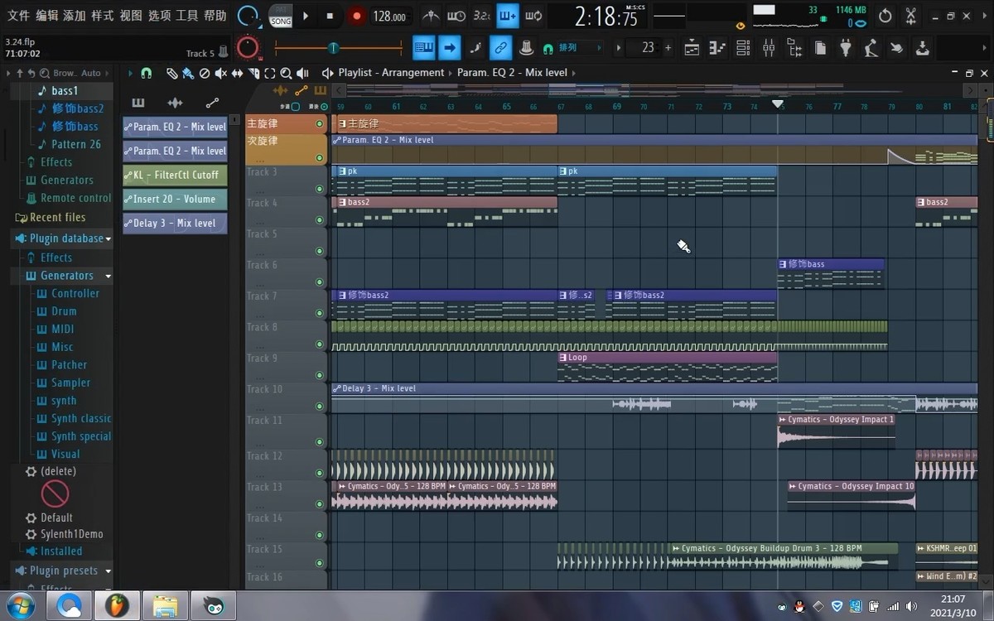Viewport: 994px width, 621px height.
Task: Select the KL - FilterCtl Cutoff clip
Action: point(175,176)
